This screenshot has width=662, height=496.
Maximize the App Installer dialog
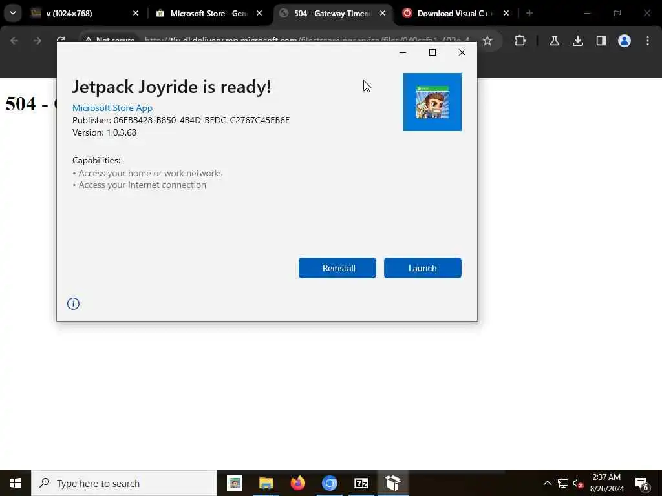pyautogui.click(x=432, y=52)
